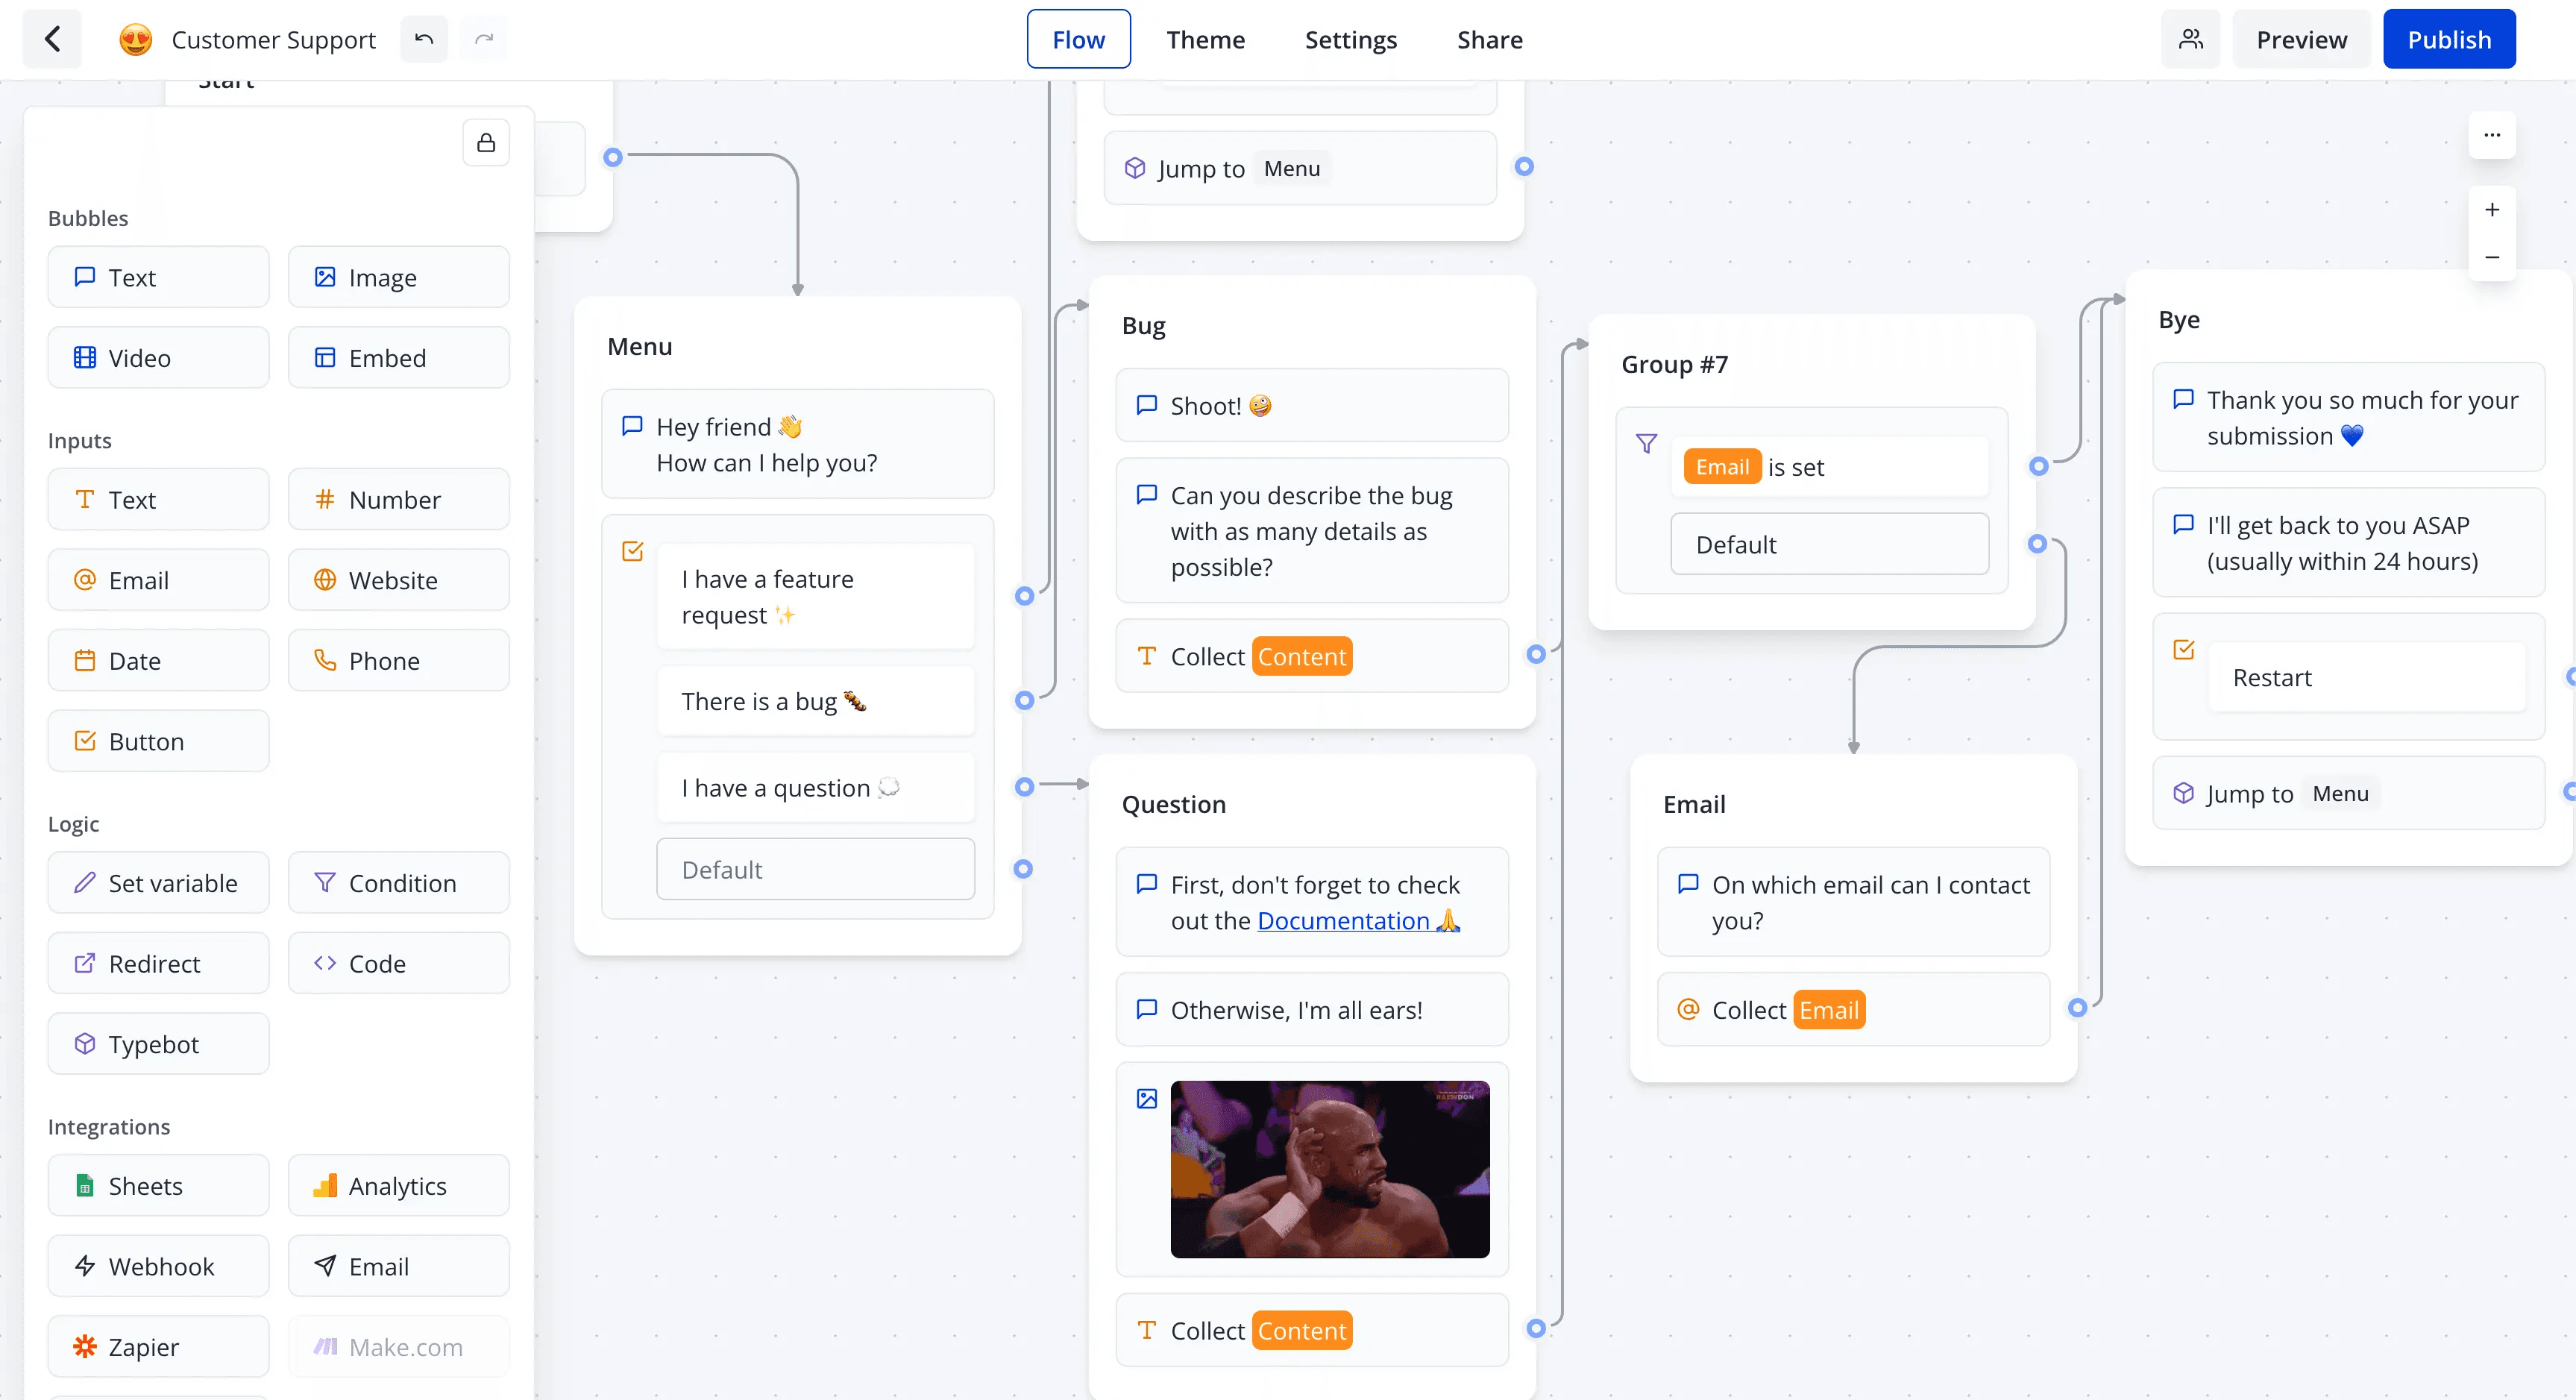Click the Flow tab at top

coord(1078,38)
